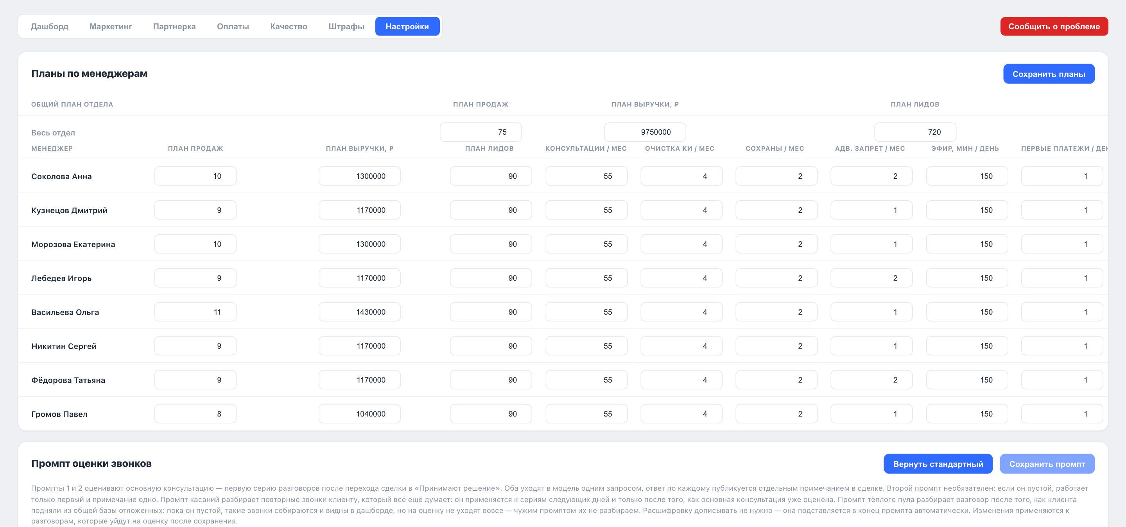Edit department leads plan field 720
Viewport: 1126px width, 527px height.
coord(915,132)
